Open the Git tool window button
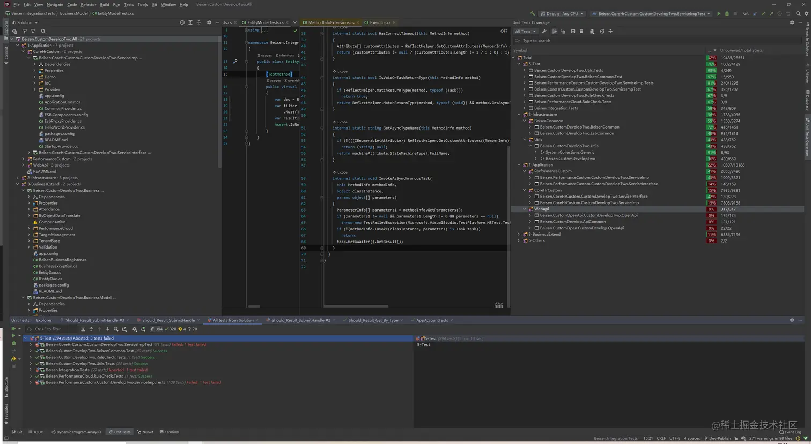The width and height of the screenshot is (811, 444). [x=17, y=432]
